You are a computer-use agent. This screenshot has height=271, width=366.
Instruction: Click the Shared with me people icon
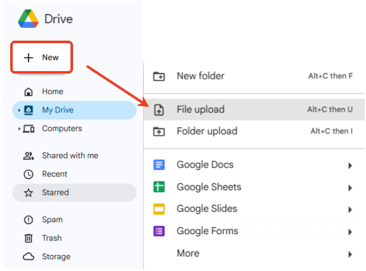(x=29, y=155)
